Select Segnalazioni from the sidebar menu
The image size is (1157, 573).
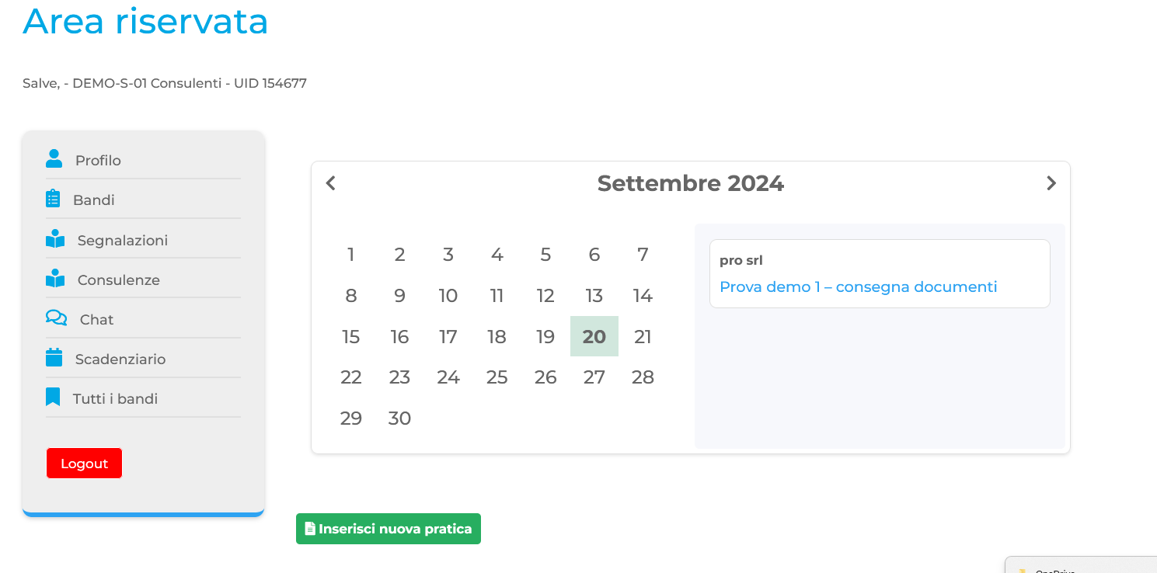point(123,240)
